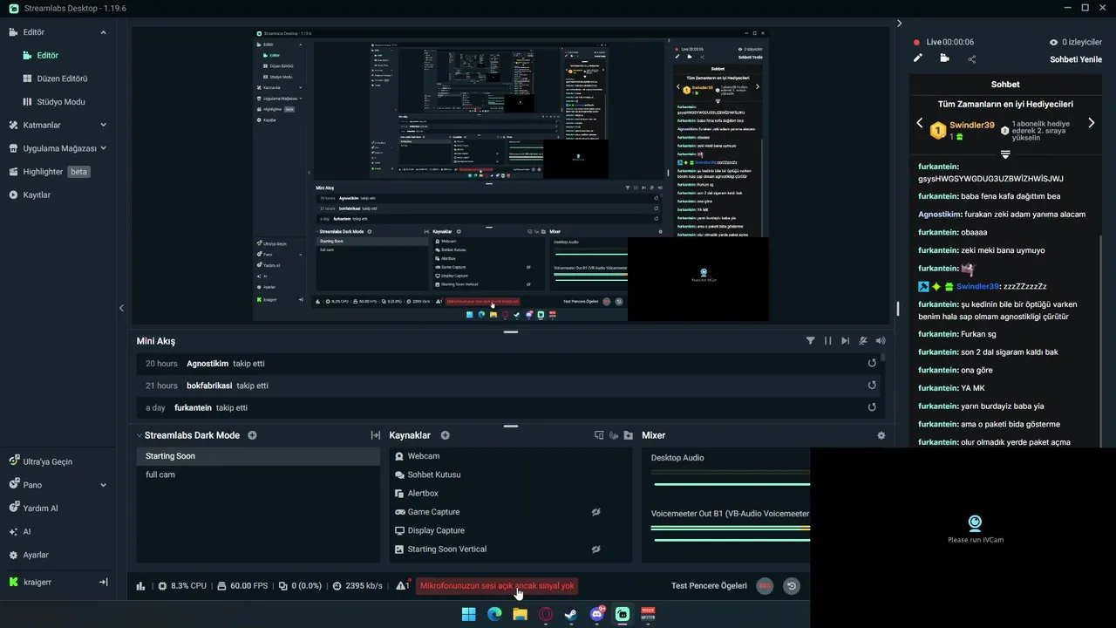
Task: Click Test Pencere Ögeleri
Action: pyautogui.click(x=709, y=586)
